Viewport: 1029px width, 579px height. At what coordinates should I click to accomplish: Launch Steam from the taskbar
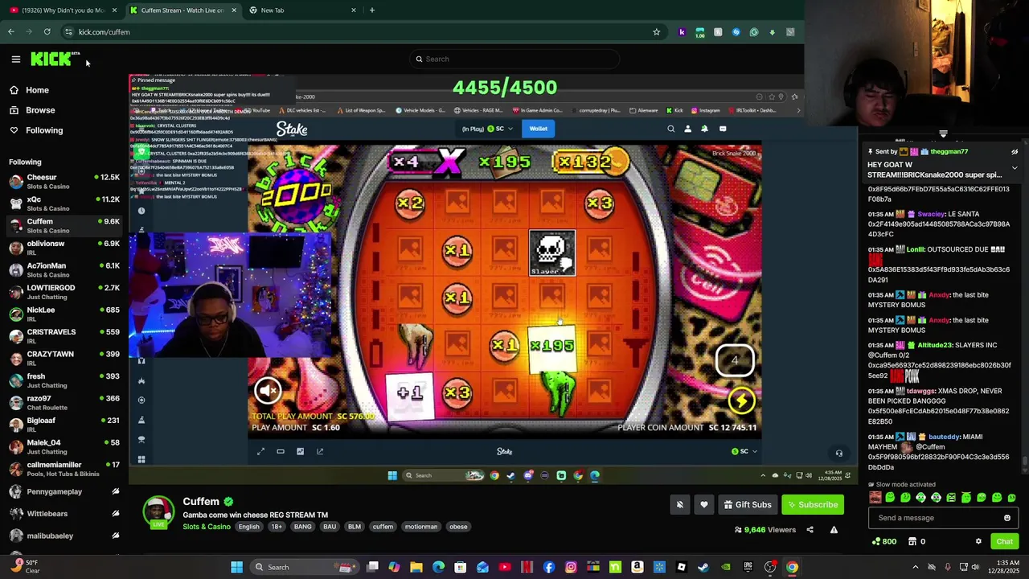(703, 567)
